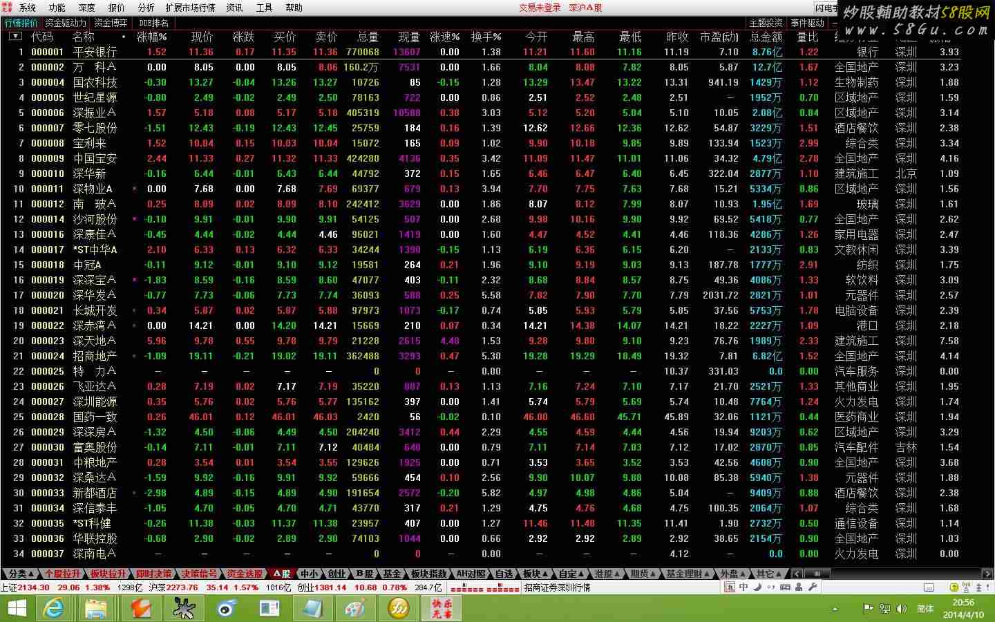The image size is (995, 622).
Task: Click the moon icon in status bar
Action: coord(758,587)
